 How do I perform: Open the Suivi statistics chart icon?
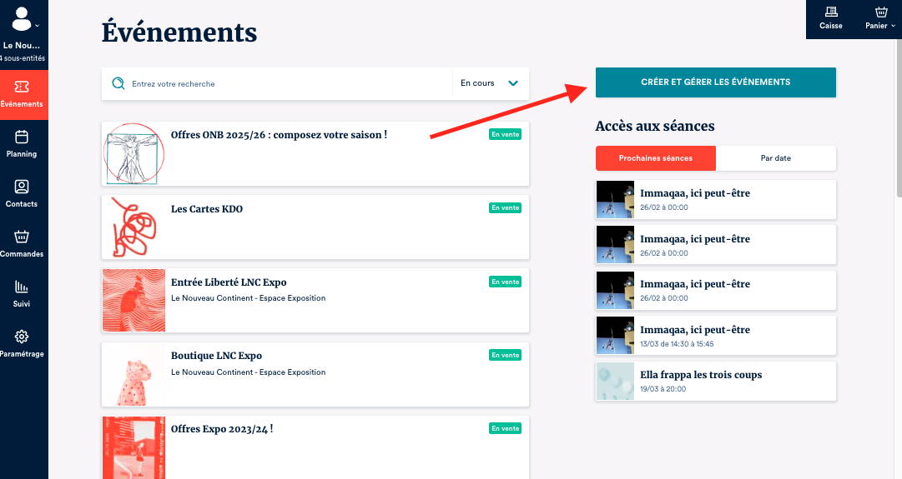[x=23, y=287]
